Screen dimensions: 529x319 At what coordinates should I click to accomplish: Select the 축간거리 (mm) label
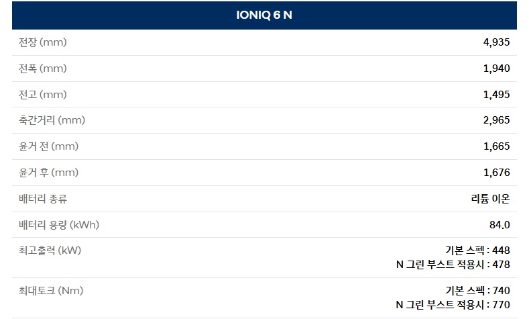pyautogui.click(x=52, y=120)
